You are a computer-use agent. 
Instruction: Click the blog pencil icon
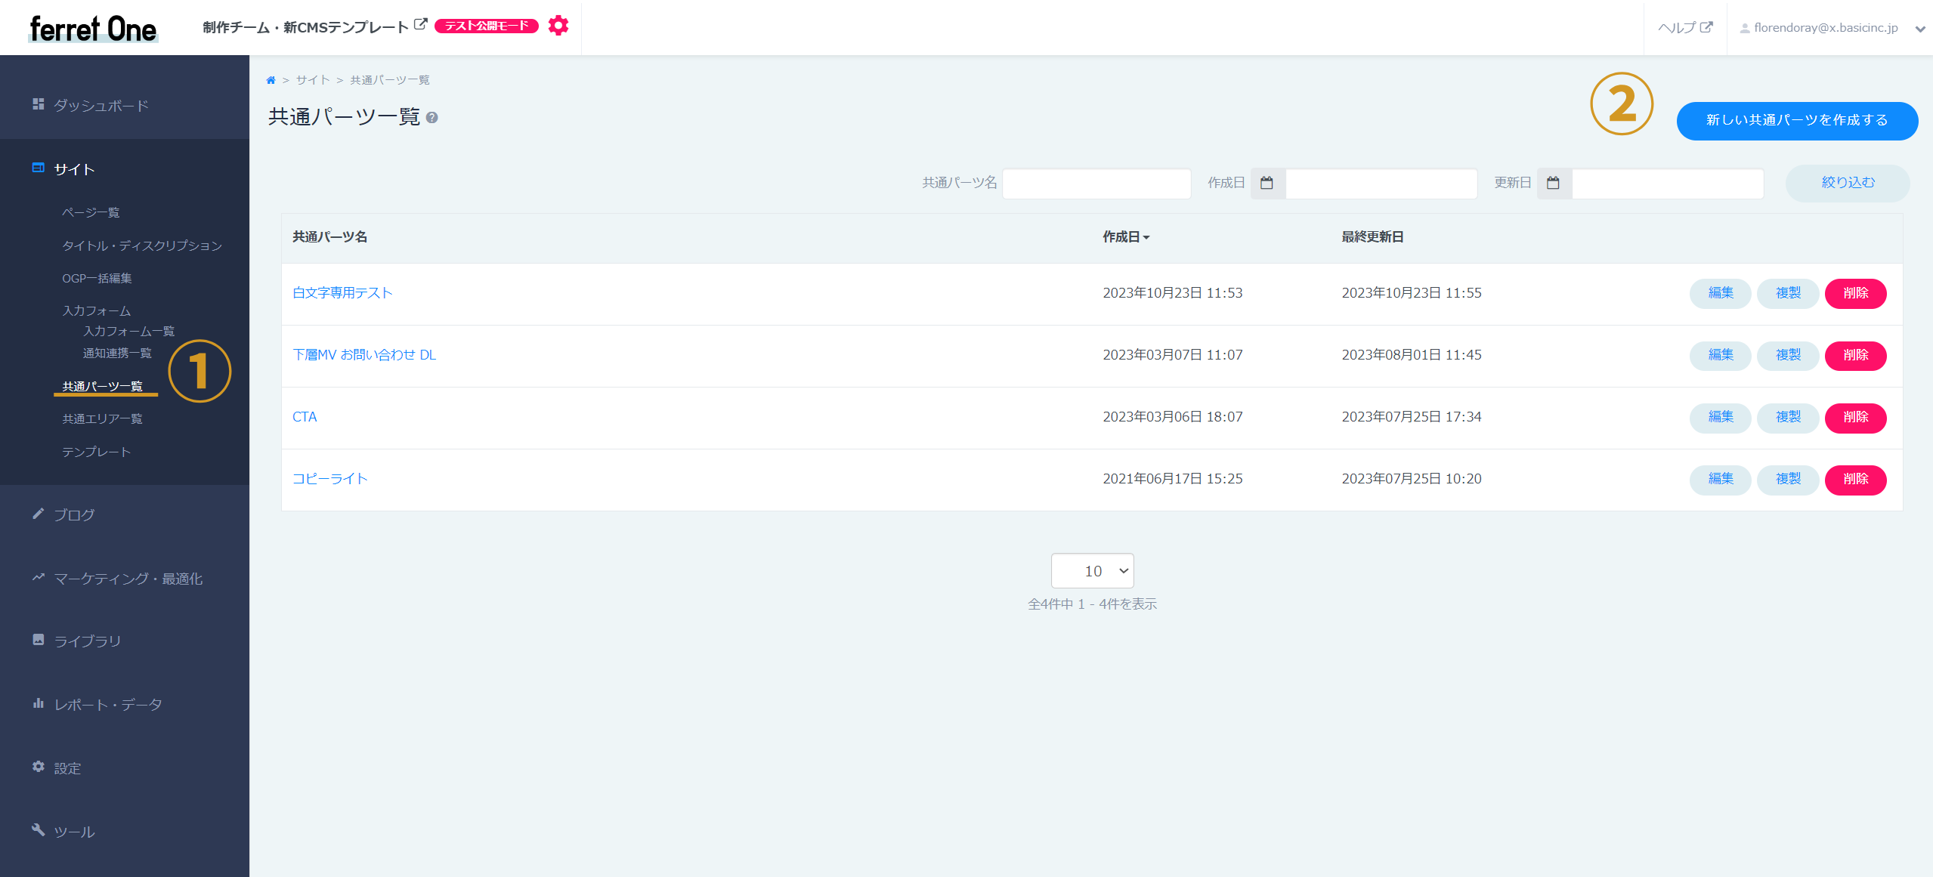tap(39, 514)
